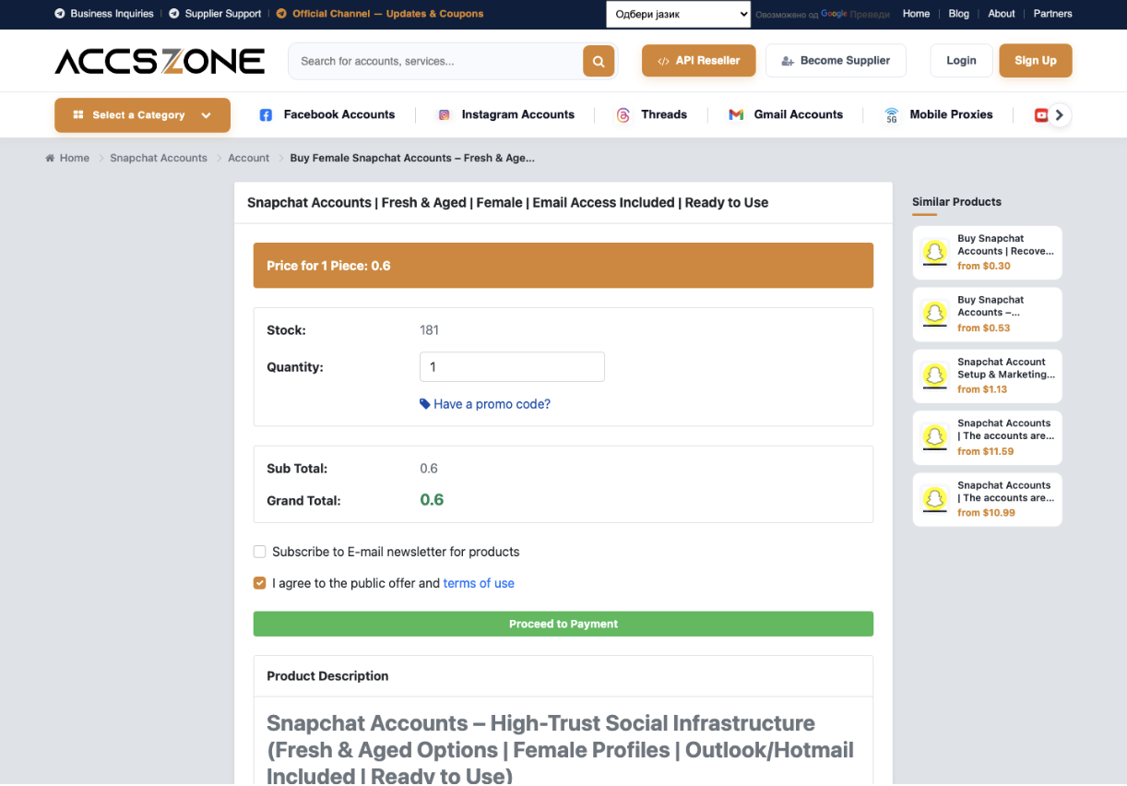
Task: Click the search accounts input field
Action: pyautogui.click(x=435, y=61)
